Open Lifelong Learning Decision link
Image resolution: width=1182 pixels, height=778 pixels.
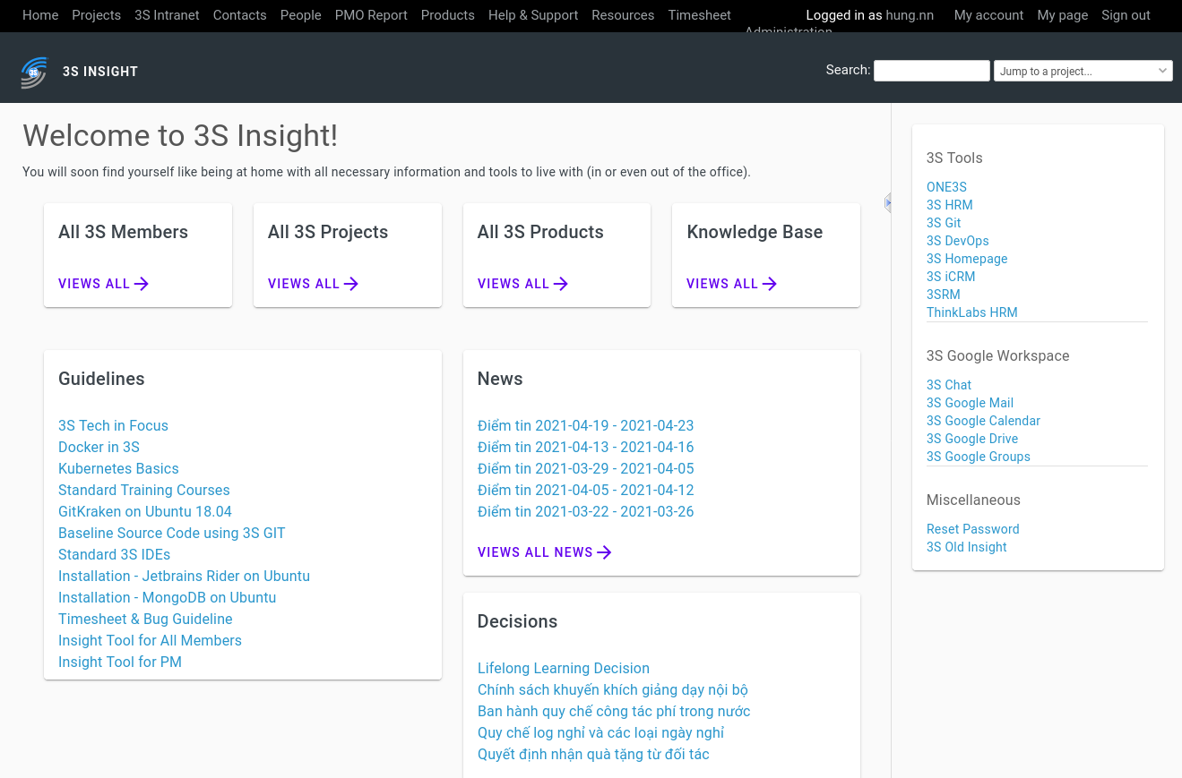(x=564, y=668)
